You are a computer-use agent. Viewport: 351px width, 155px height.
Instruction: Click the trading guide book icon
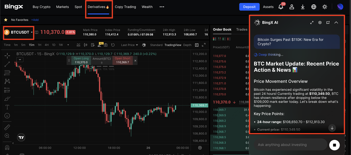coord(36,32)
